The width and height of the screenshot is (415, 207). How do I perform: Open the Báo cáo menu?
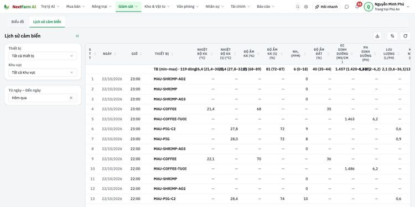click(266, 7)
